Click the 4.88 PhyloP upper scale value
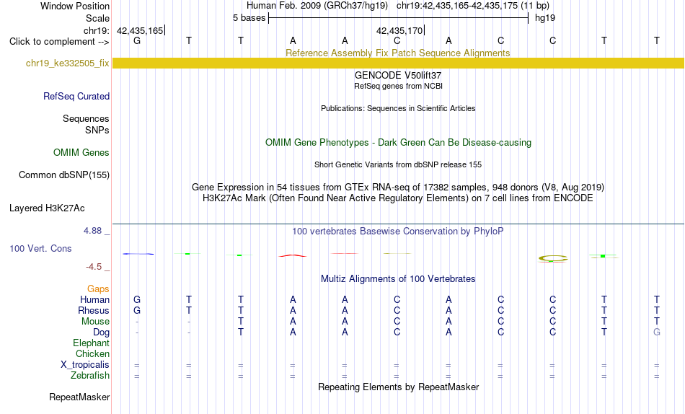 [x=92, y=231]
